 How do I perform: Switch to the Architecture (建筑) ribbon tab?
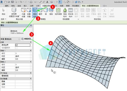click(7, 6)
